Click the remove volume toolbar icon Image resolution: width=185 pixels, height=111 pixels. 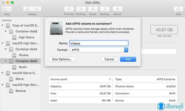(37, 9)
